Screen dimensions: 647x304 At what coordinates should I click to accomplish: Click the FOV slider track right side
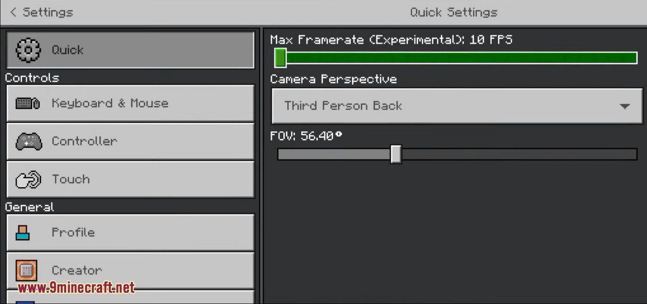528,154
